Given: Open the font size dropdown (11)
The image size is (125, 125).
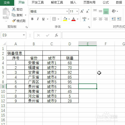Looking at the screenshot, I should coord(77,11).
